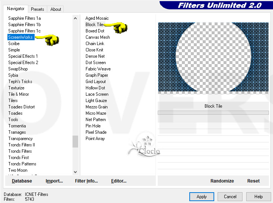The width and height of the screenshot is (273, 203).
Task: Choose the Block Tile effect
Action: coord(94,25)
